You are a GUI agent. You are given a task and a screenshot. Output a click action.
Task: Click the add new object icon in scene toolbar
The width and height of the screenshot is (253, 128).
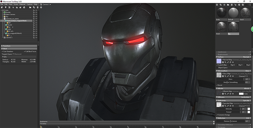coord(2,7)
